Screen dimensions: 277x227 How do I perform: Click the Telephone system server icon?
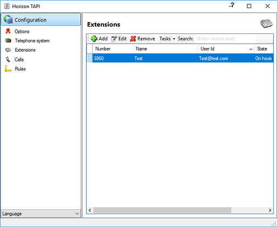click(x=8, y=40)
